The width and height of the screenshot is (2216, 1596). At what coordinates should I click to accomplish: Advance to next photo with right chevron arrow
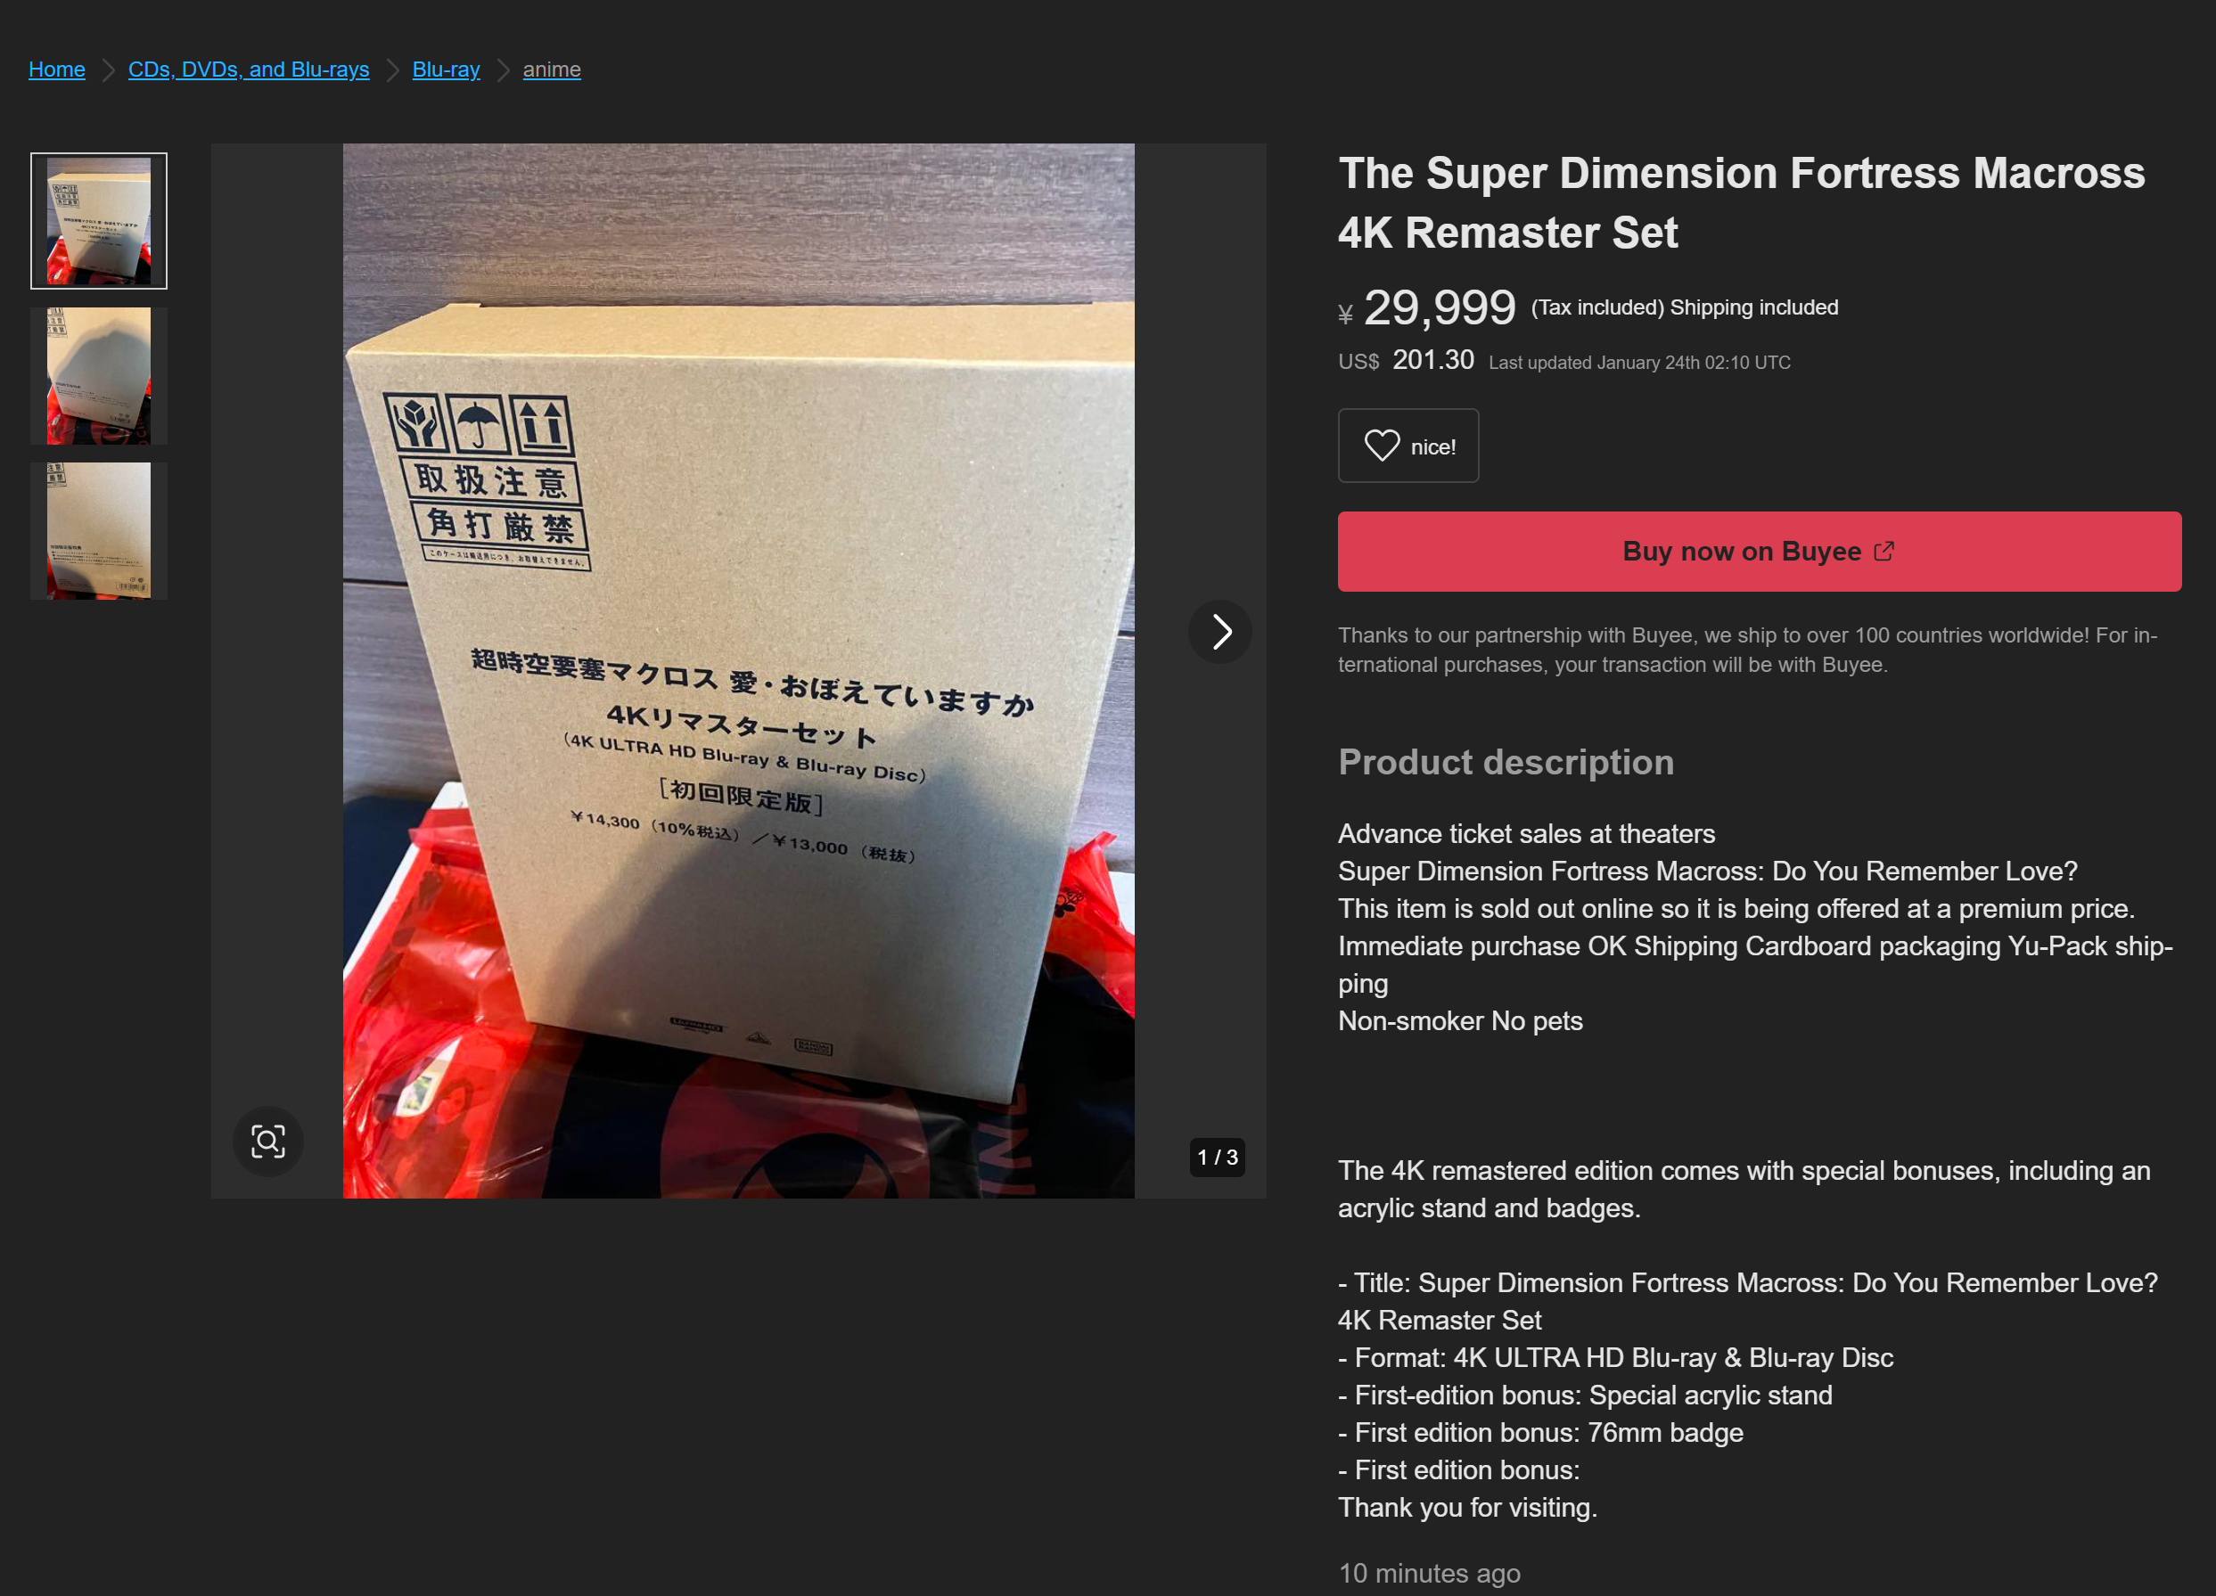(x=1220, y=631)
